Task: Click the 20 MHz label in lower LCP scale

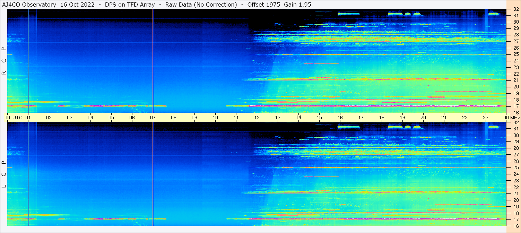Action: point(515,200)
